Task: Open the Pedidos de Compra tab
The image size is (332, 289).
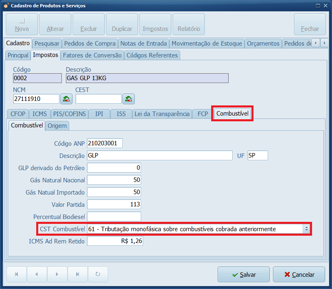Action: click(x=90, y=44)
